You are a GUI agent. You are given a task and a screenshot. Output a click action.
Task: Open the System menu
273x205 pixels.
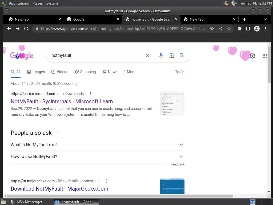pyautogui.click(x=52, y=3)
